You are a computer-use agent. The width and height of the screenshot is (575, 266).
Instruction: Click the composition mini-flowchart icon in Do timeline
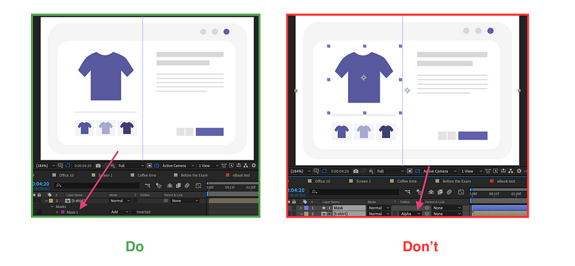pyautogui.click(x=148, y=185)
